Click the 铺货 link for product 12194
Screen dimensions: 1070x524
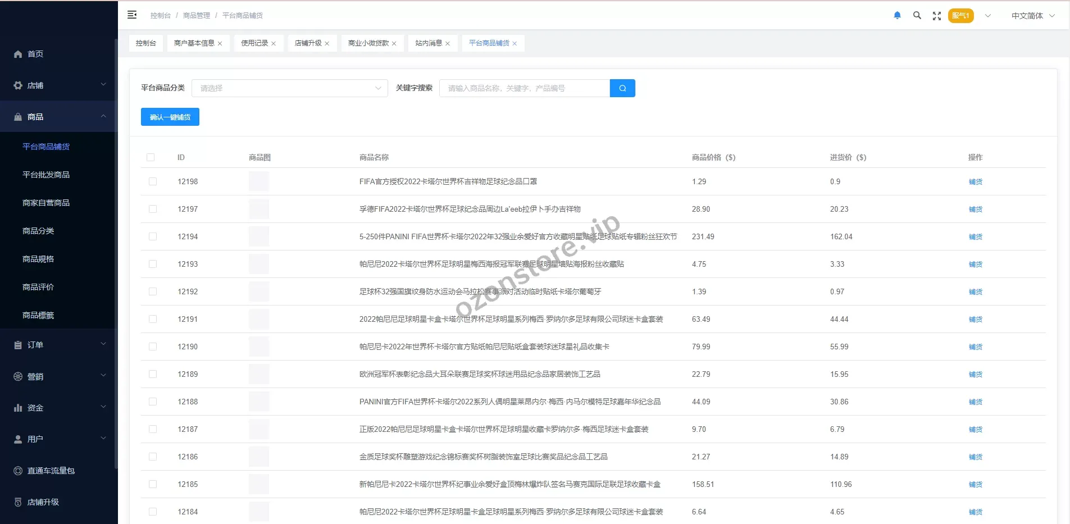pyautogui.click(x=975, y=237)
